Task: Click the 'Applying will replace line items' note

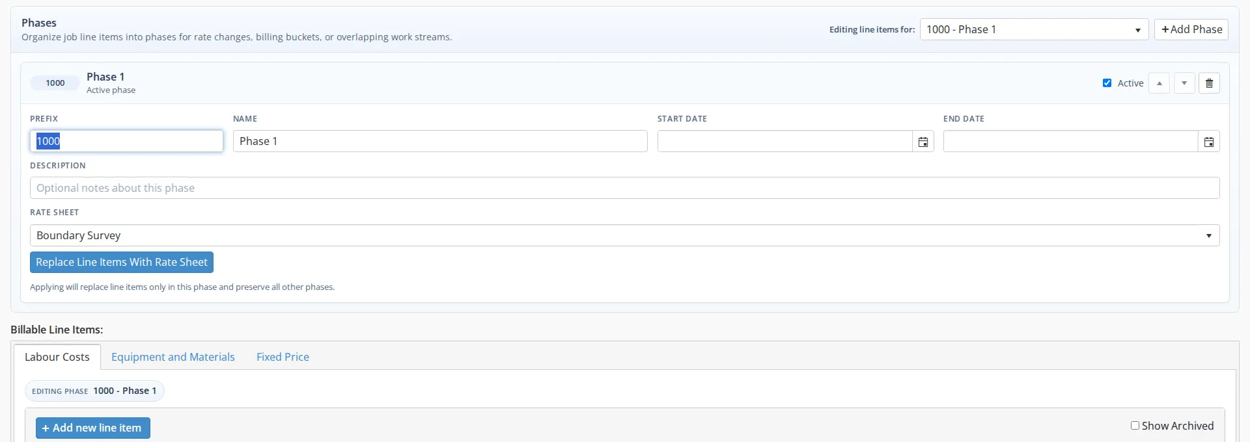Action: pos(182,287)
